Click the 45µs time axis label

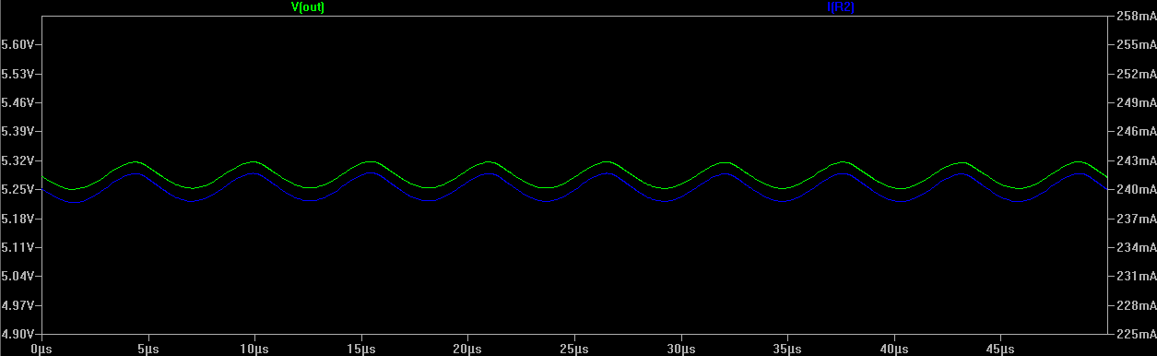click(x=1000, y=350)
